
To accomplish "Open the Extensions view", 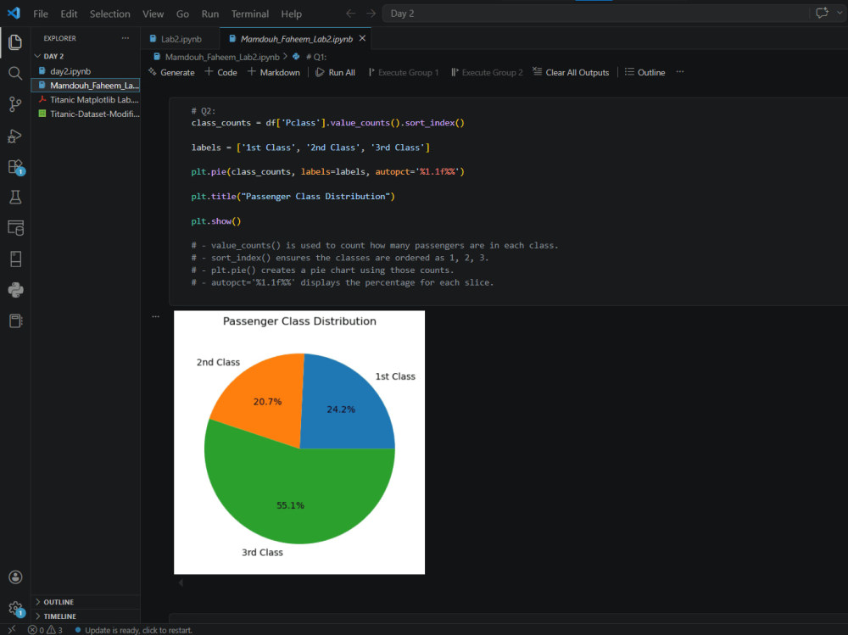I will tap(15, 167).
